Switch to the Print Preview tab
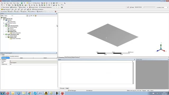The width and height of the screenshot is (169, 95). (68, 57)
